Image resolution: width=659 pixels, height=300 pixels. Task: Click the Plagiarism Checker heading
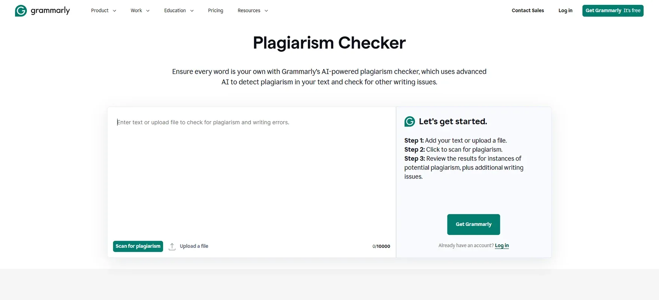tap(329, 43)
